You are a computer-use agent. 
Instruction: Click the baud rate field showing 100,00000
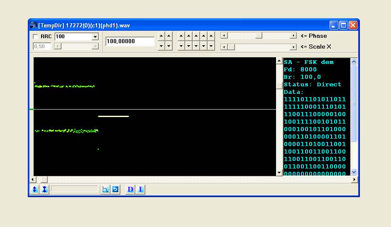[x=130, y=41]
